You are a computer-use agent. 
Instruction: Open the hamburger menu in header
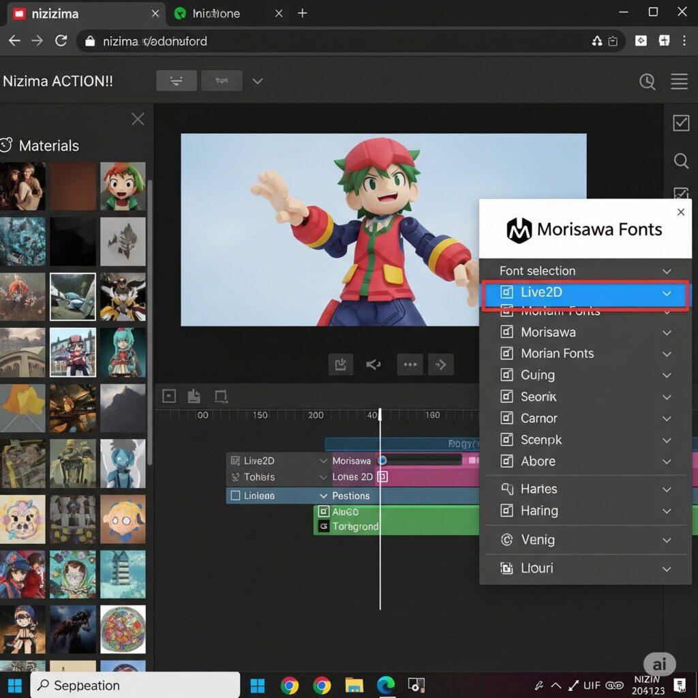point(680,82)
